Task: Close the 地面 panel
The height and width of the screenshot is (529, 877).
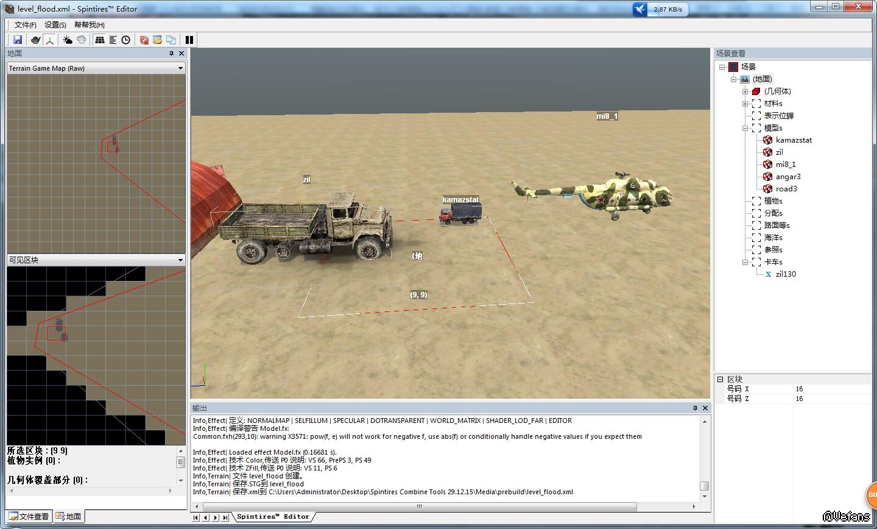Action: point(181,54)
